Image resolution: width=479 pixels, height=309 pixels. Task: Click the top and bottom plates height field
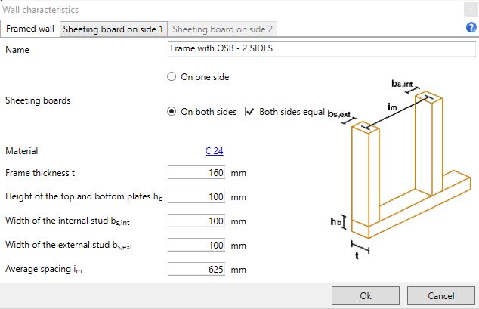197,197
